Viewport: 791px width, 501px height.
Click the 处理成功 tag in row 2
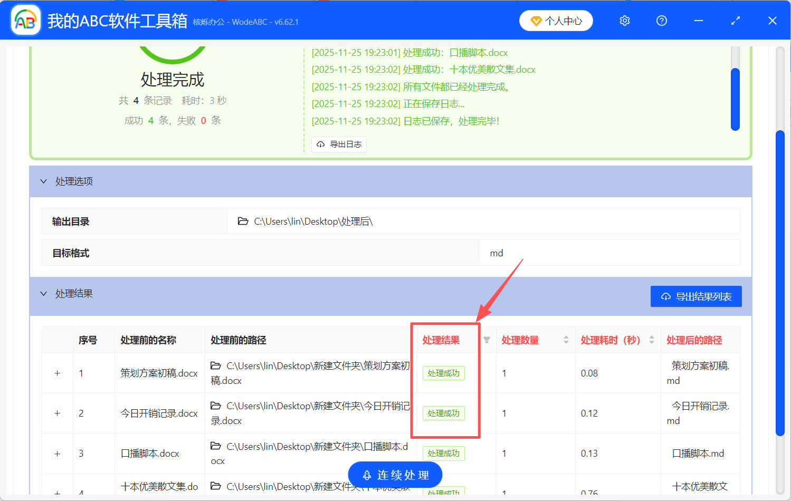coord(443,413)
